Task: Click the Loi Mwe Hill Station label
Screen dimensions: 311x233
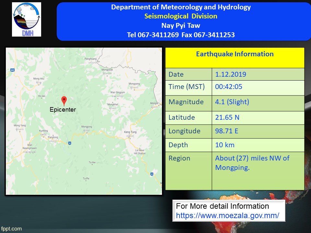Action: coord(140,152)
